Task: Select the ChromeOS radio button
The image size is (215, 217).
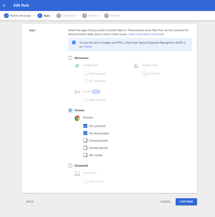Action: pos(70,166)
